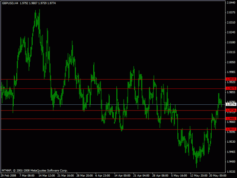
Task: Click the 1.9855 price axis label
Action: point(231,92)
